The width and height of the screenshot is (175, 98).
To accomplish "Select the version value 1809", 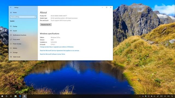I will [52, 40].
